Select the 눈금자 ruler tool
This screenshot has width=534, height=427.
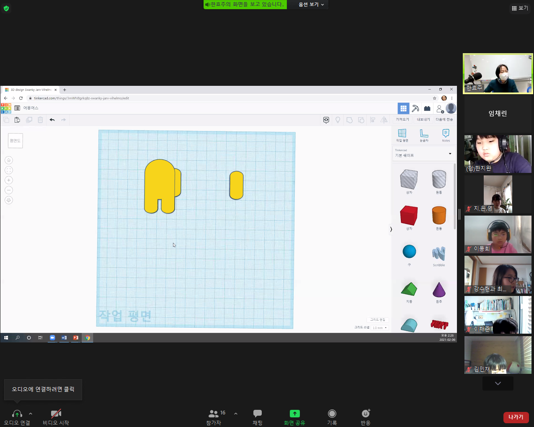(424, 135)
